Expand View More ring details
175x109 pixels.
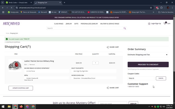[28, 80]
